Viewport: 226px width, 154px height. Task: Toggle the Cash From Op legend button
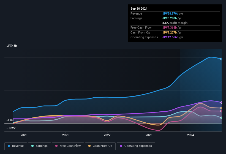point(100,146)
